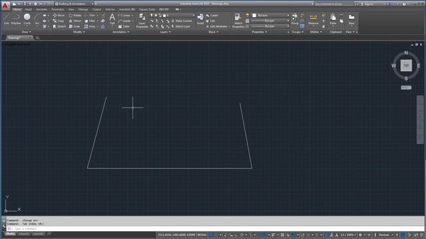Switch to the Insert ribbon tab
Image resolution: width=426 pixels, height=239 pixels.
click(28, 9)
